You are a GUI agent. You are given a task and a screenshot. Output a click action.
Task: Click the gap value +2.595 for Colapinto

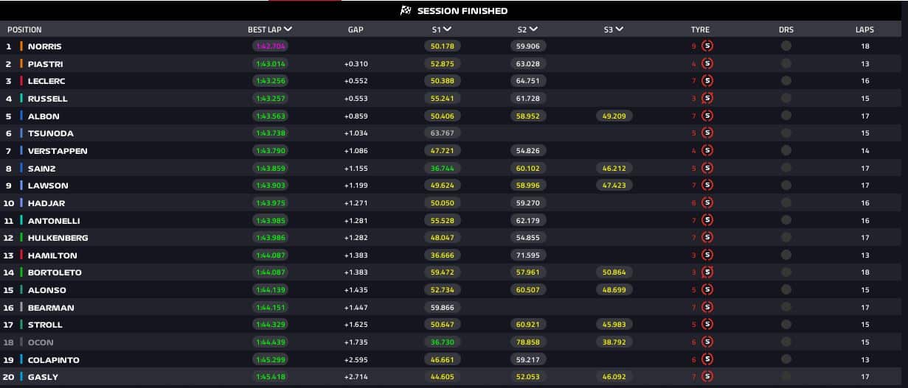coord(356,360)
